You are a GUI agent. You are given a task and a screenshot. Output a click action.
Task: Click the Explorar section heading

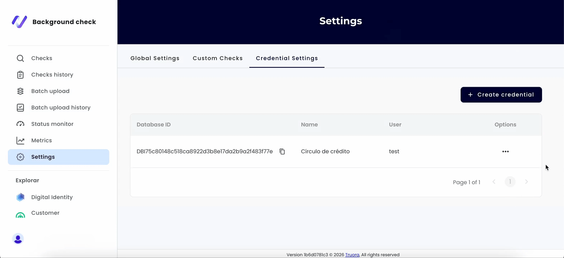point(27,181)
